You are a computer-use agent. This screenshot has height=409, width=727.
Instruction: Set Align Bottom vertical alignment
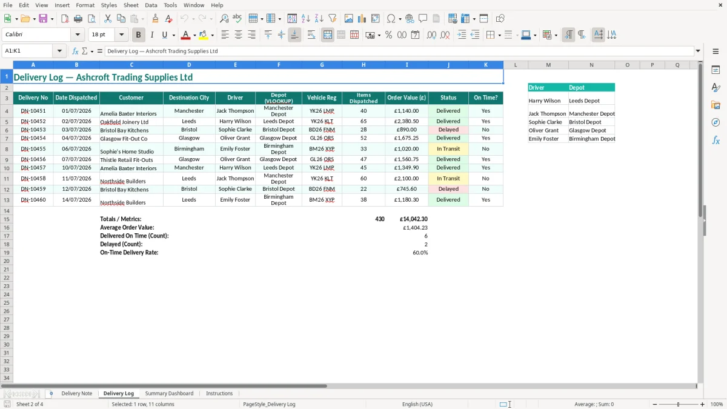coord(294,35)
